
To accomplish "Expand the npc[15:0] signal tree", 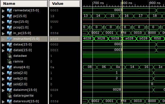I will 3,22.
